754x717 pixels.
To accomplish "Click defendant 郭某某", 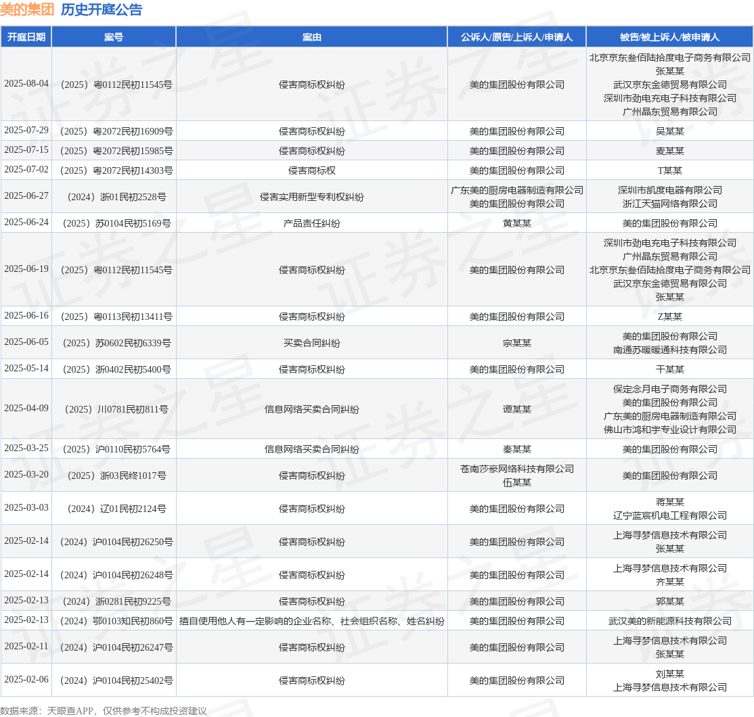I will 670,601.
